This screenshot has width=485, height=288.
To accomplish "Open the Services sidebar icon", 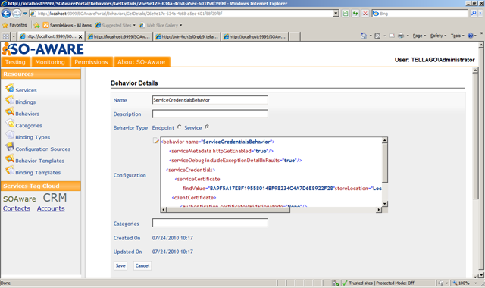I will coord(10,88).
